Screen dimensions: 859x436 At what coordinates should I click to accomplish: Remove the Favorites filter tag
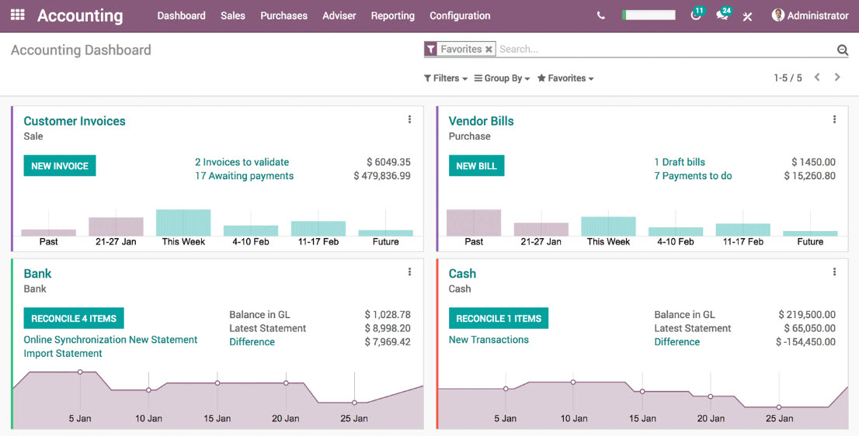tap(489, 50)
